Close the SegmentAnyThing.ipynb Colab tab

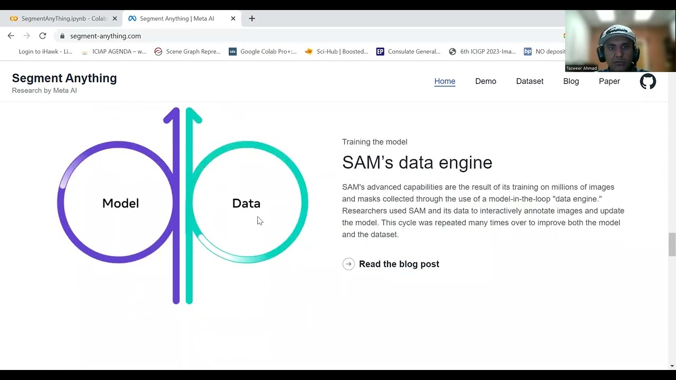coord(115,18)
